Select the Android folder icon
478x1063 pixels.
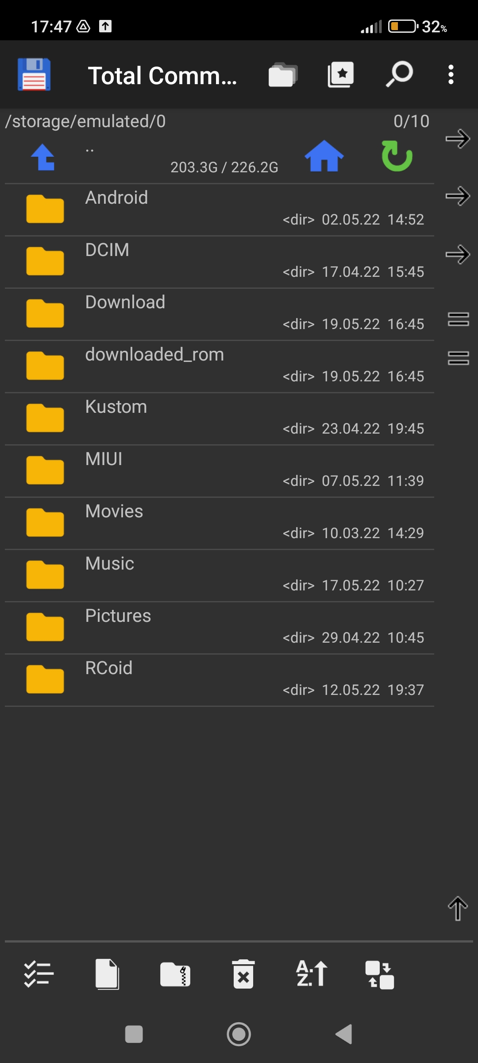45,209
